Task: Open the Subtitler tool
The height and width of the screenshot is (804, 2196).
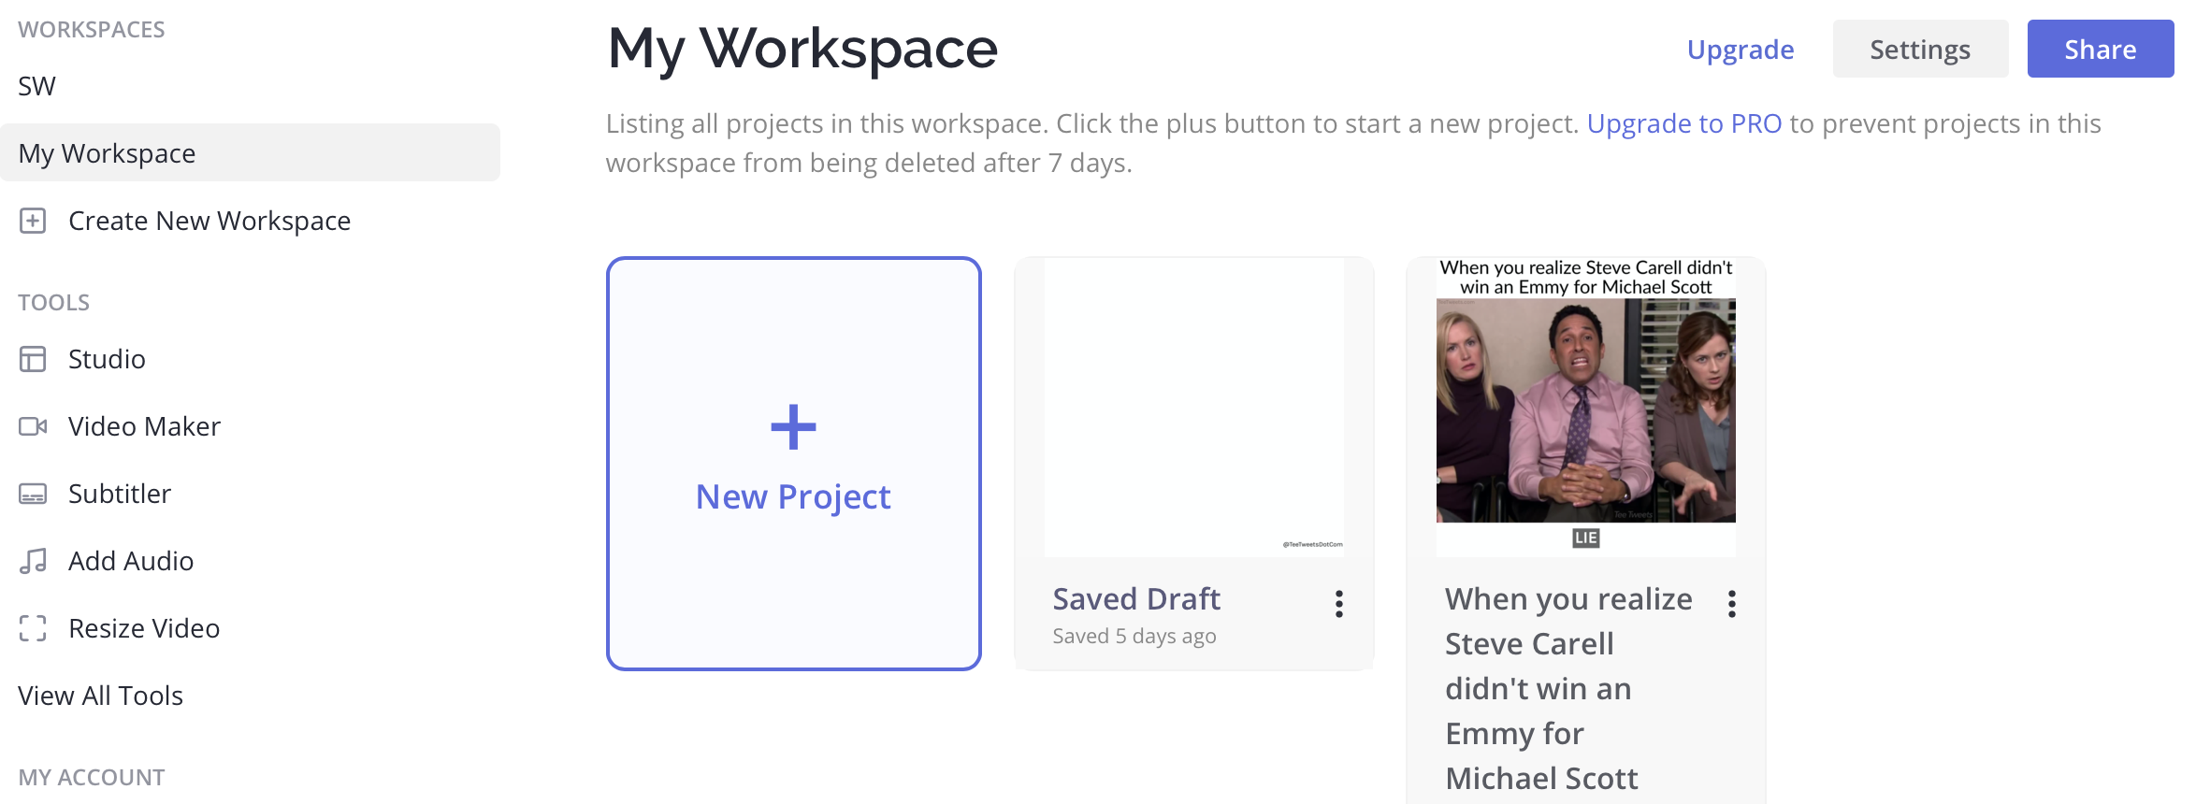Action: [120, 494]
